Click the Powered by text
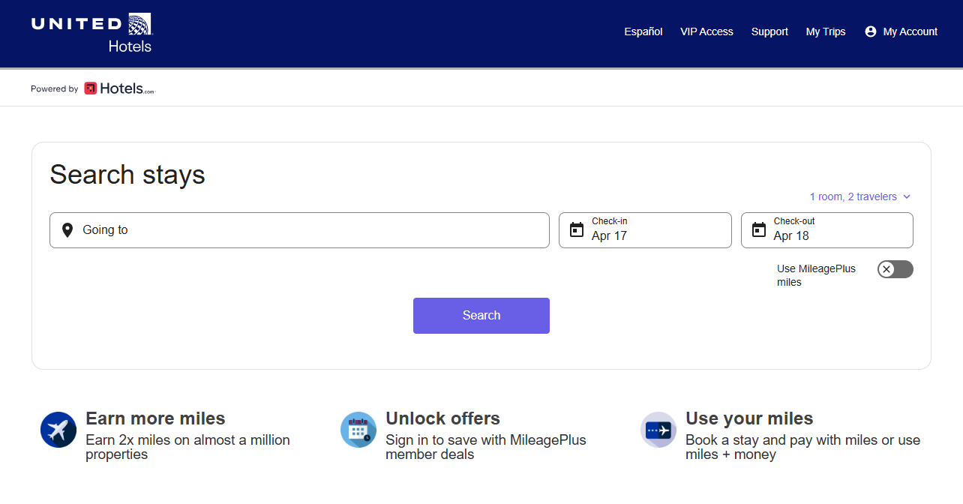This screenshot has height=504, width=963. pyautogui.click(x=54, y=88)
